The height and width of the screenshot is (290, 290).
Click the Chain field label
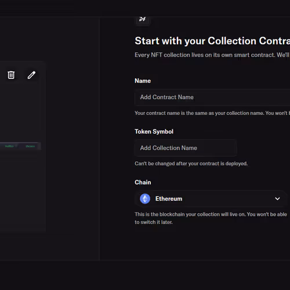143,182
